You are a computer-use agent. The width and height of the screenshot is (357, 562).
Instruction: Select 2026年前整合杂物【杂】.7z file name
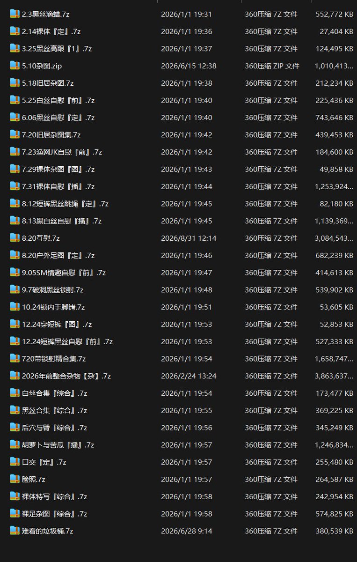tap(66, 376)
